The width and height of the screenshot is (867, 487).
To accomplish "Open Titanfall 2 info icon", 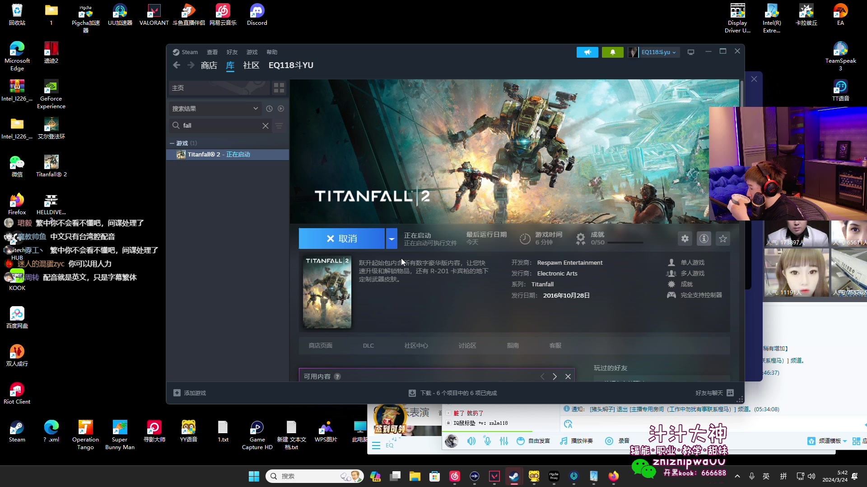I will [x=704, y=239].
